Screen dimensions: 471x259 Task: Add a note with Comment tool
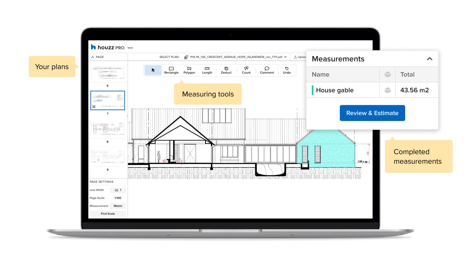(x=267, y=70)
